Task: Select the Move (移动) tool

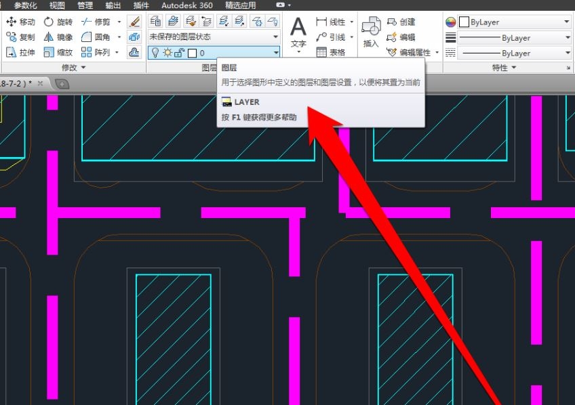Action: 20,22
